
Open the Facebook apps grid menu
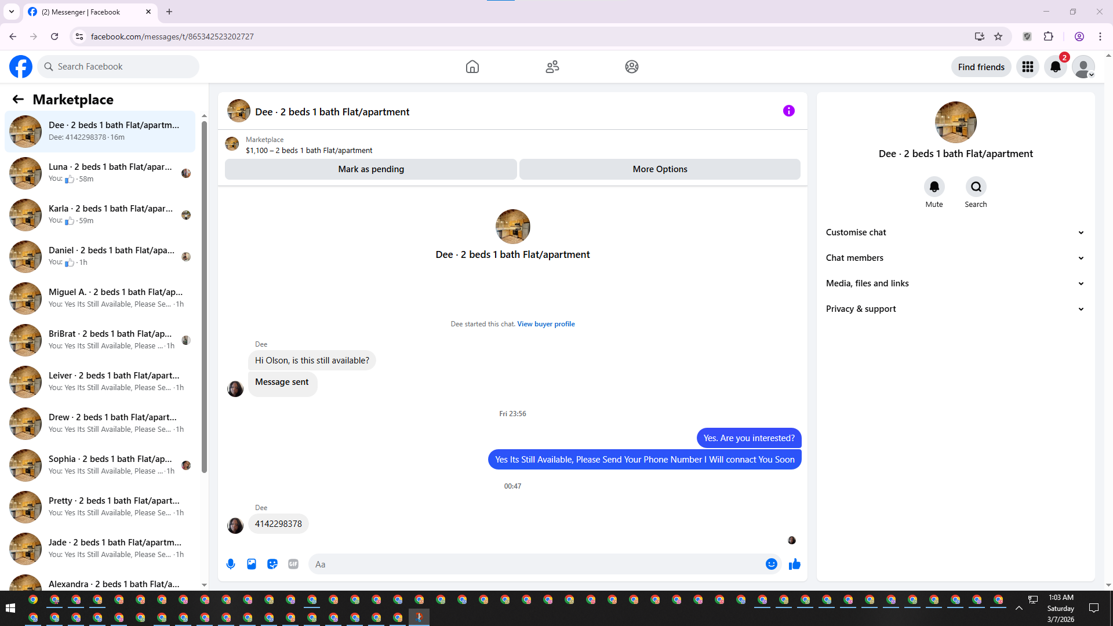(x=1028, y=67)
